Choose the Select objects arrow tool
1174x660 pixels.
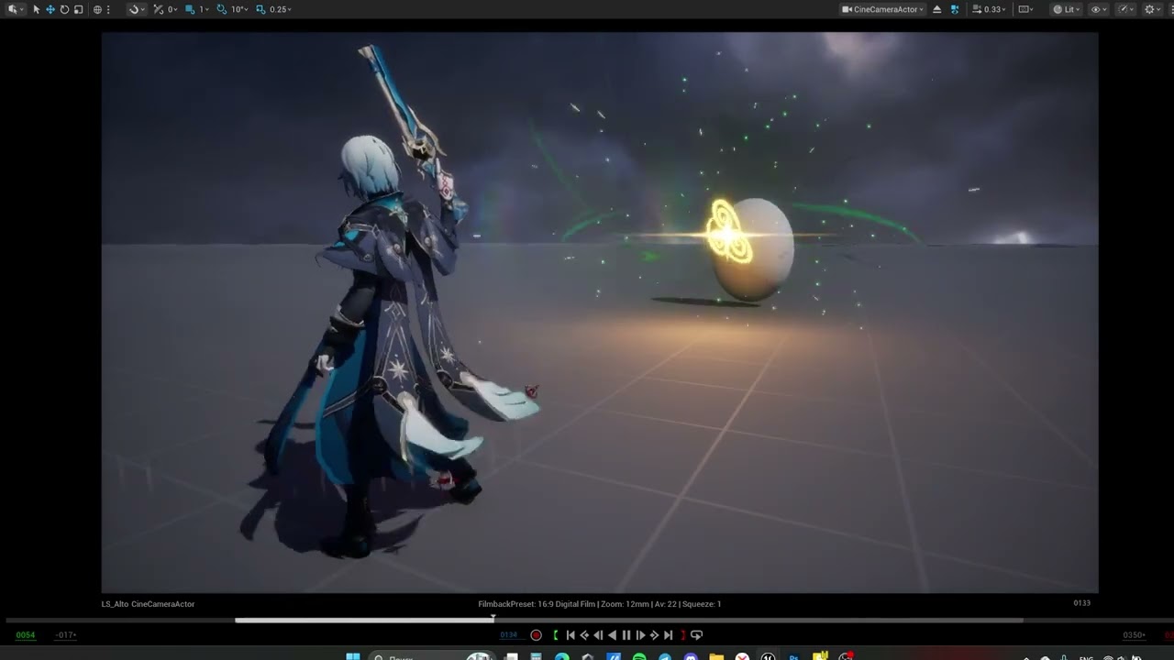click(x=37, y=9)
